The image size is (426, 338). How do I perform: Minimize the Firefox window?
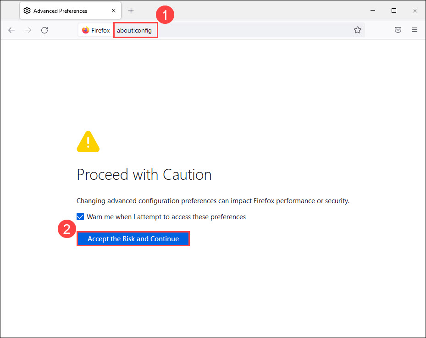click(x=372, y=11)
